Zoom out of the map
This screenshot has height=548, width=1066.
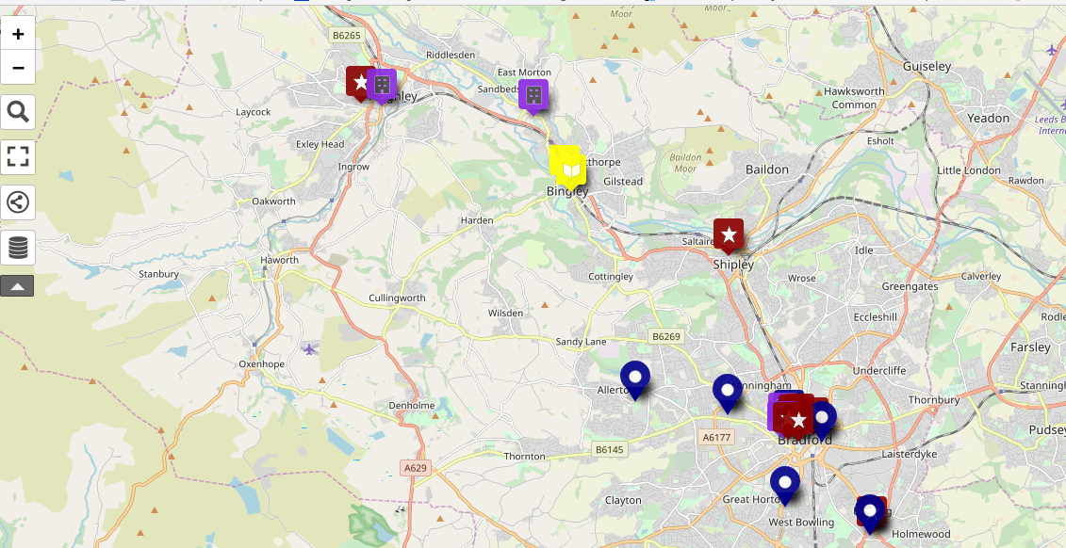coord(18,68)
